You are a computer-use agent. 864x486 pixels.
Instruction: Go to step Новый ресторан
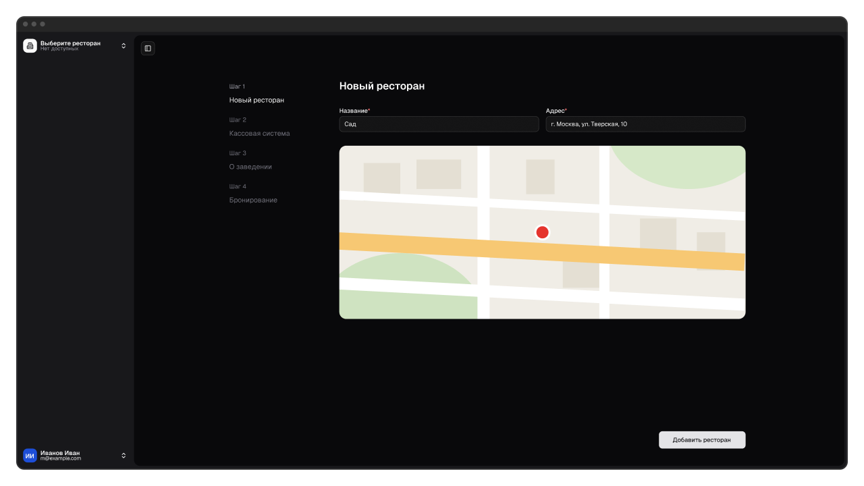tap(256, 101)
